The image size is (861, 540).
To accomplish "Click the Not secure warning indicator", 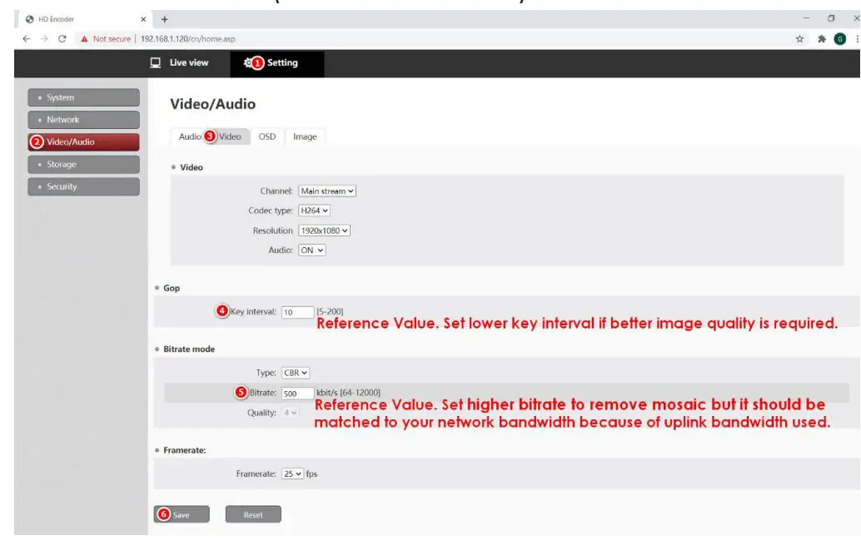I will point(106,39).
